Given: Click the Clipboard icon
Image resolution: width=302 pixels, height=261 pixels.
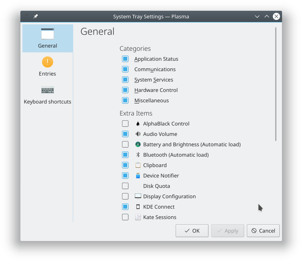Looking at the screenshot, I should pos(138,165).
